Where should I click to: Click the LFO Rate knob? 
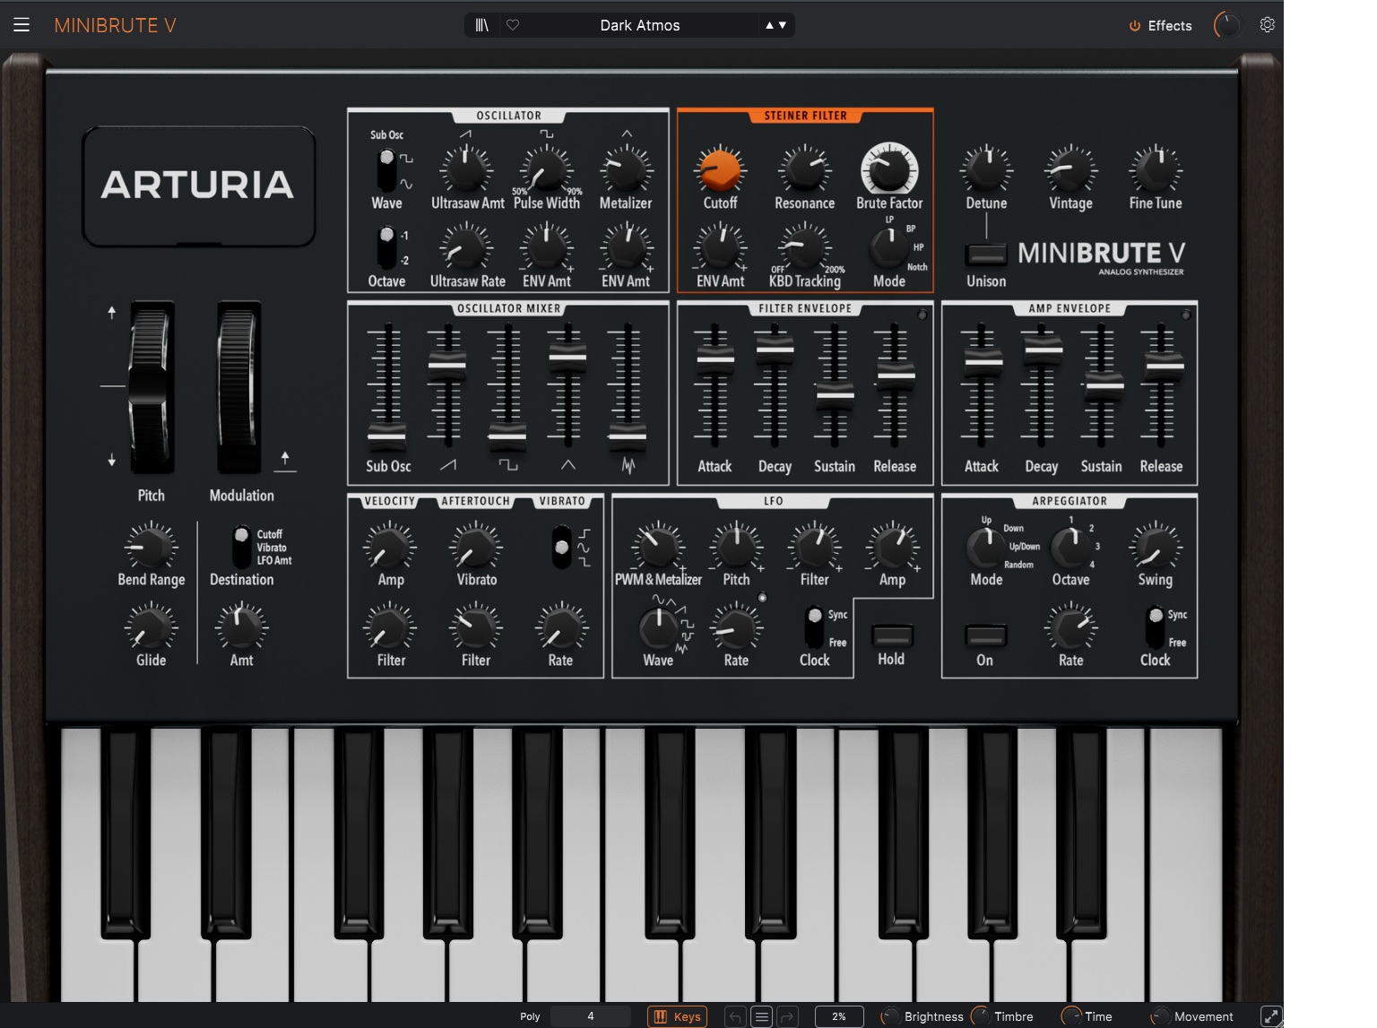[x=736, y=626]
